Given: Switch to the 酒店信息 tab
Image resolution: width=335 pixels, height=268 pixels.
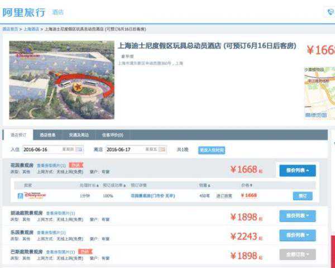Looking at the screenshot, I should coord(47,135).
